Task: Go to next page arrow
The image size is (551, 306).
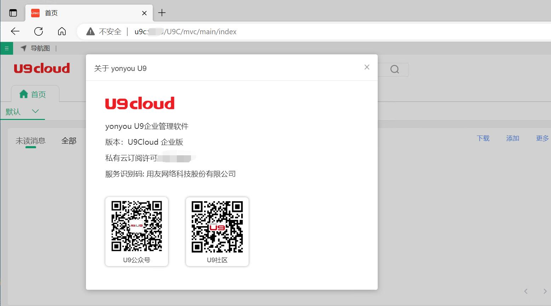Action: (545, 291)
